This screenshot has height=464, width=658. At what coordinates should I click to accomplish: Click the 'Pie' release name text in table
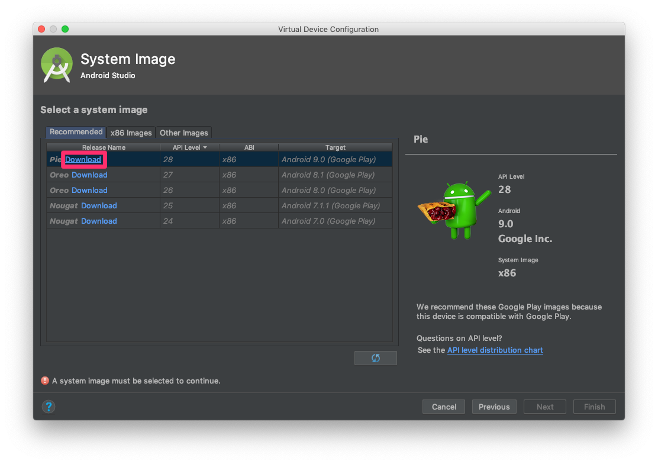pyautogui.click(x=56, y=160)
